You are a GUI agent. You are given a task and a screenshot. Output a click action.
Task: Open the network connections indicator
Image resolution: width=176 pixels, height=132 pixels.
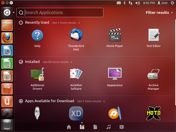pos(130,3)
